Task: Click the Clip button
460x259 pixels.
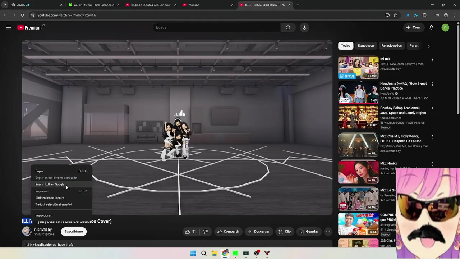Action: pos(285,232)
